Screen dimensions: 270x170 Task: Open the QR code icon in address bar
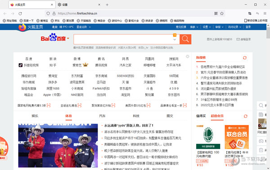click(x=216, y=13)
